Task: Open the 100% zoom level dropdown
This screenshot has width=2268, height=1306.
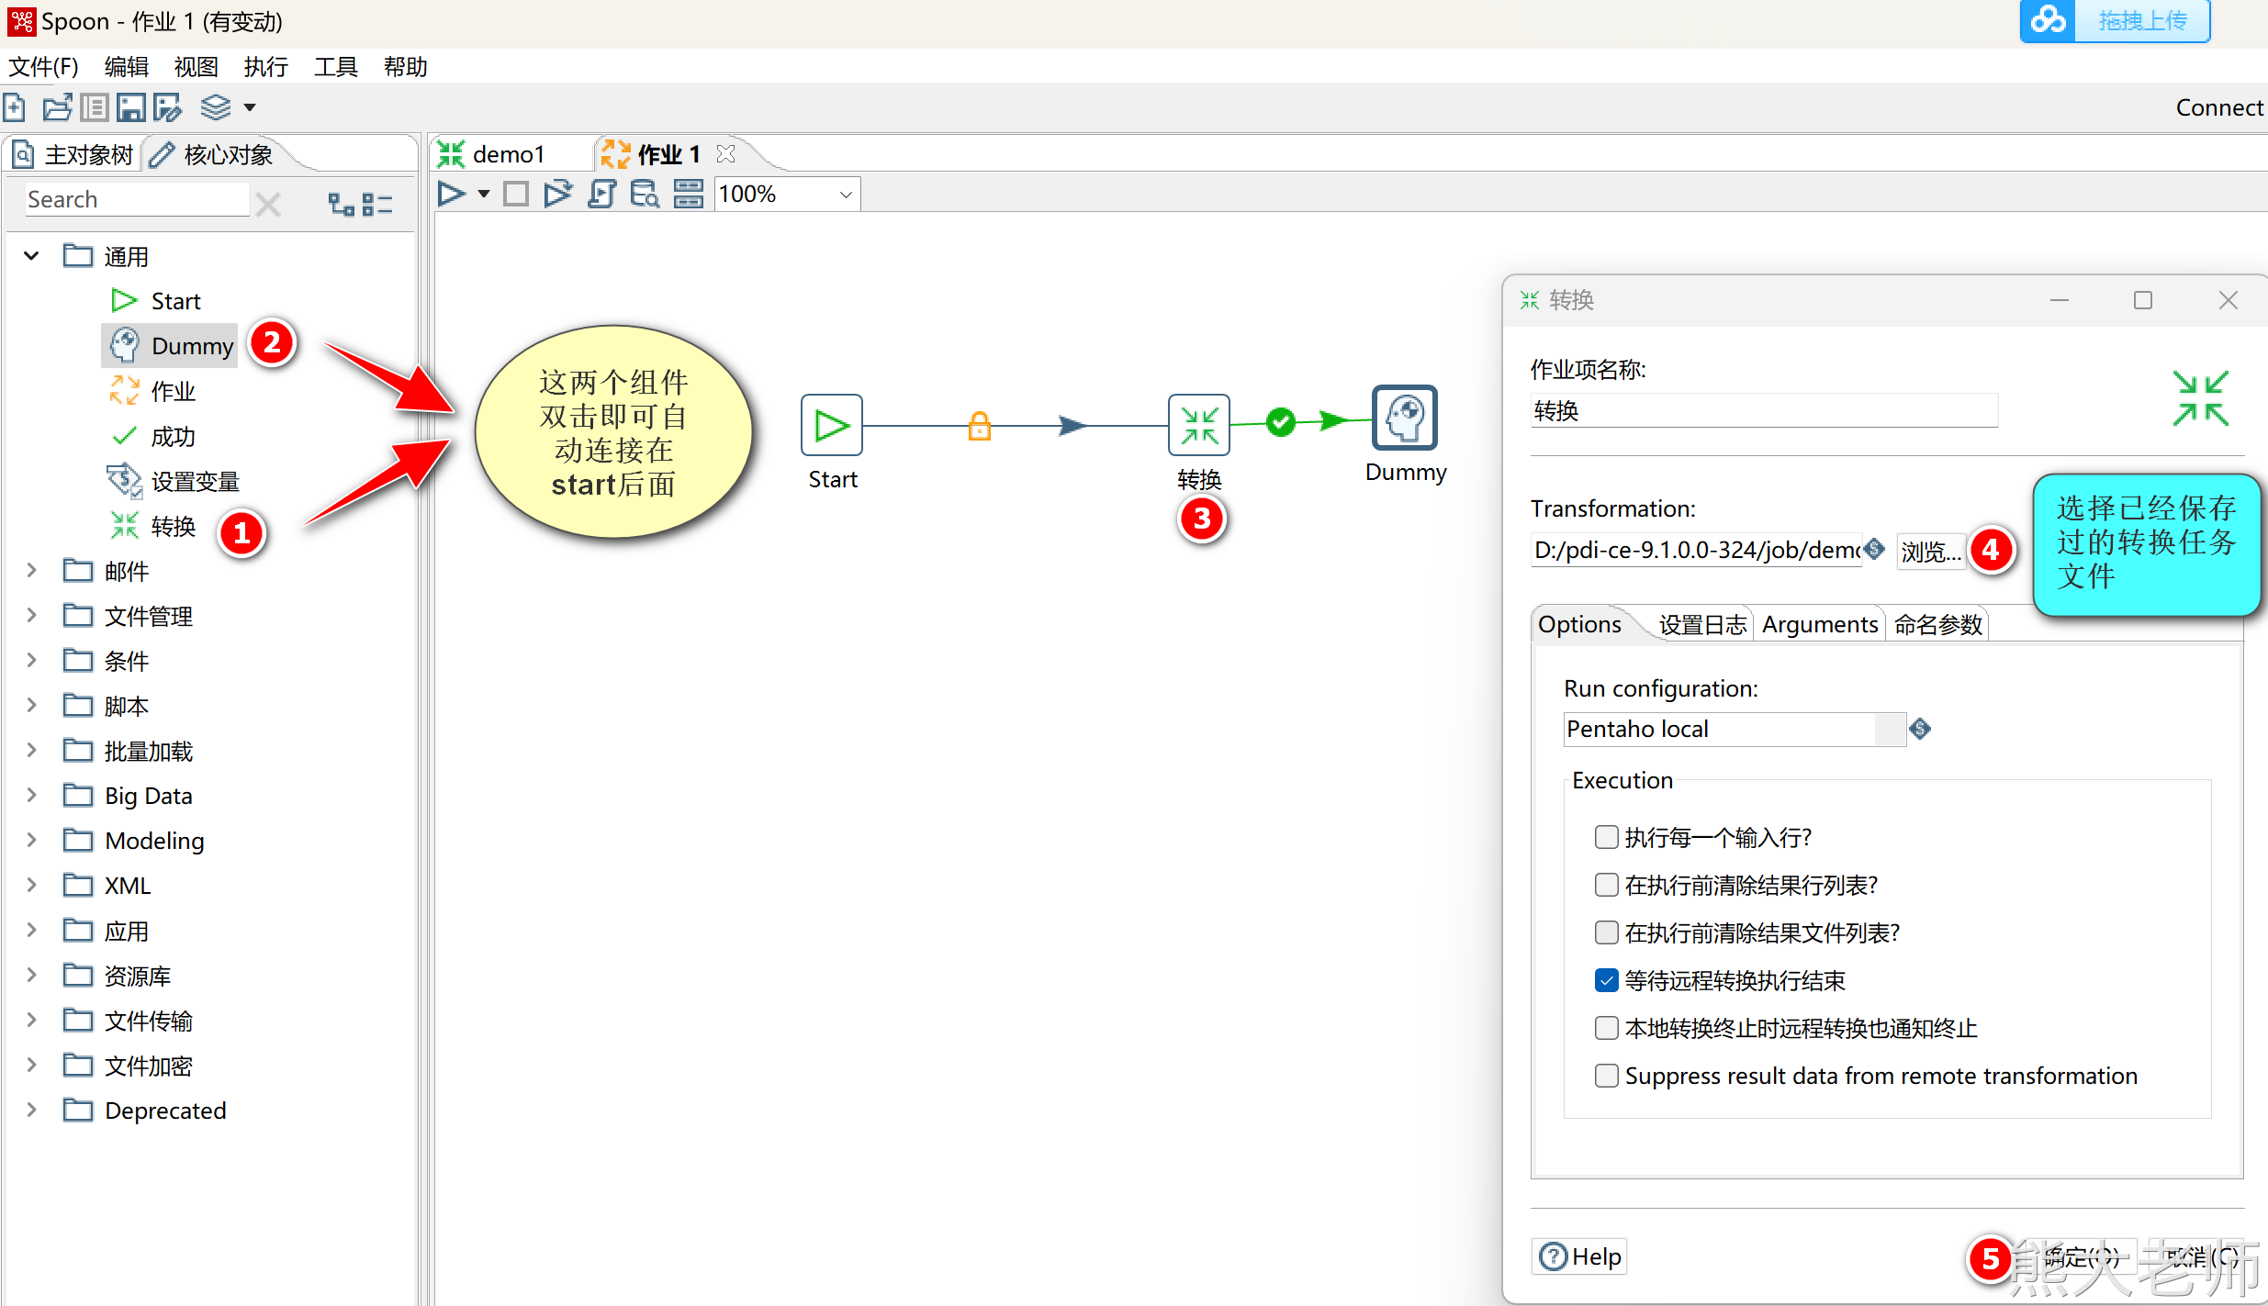Action: coord(846,195)
